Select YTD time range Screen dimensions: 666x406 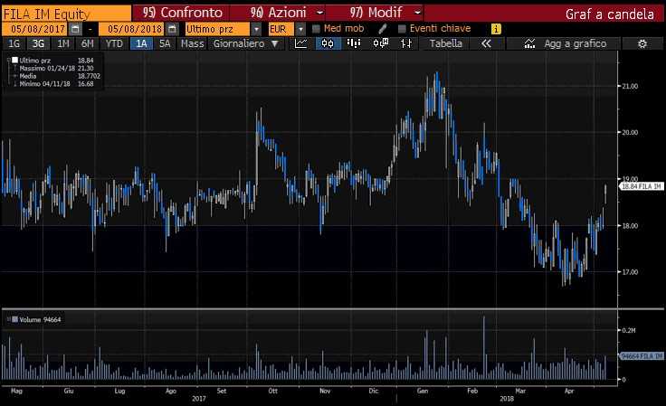(x=114, y=43)
